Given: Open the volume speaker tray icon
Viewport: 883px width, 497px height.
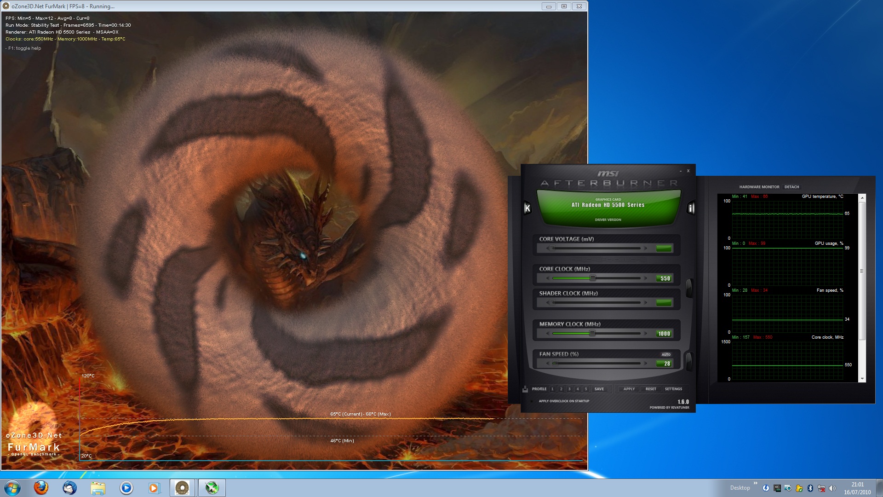Looking at the screenshot, I should [832, 488].
